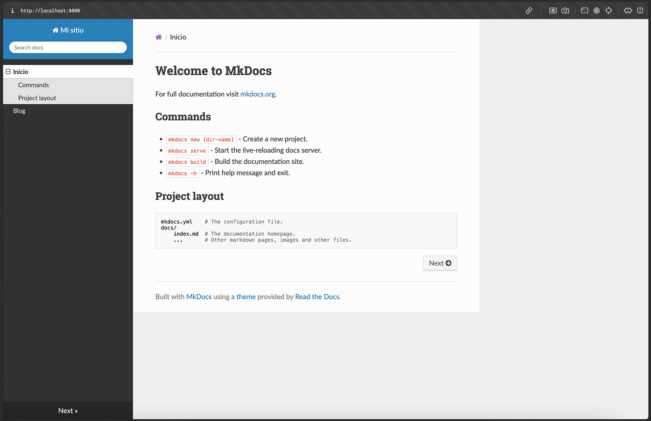Click the full-page screenshot icon in toolbar

coord(553,11)
